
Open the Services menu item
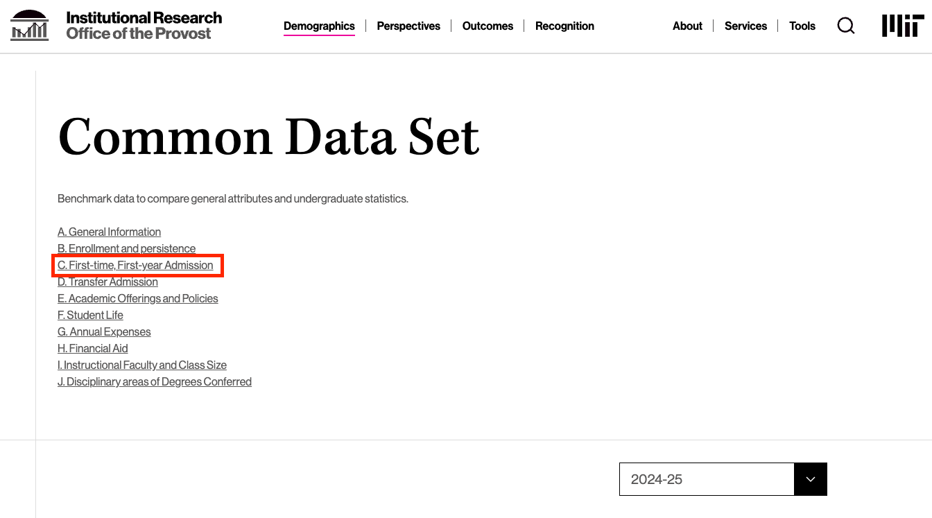click(x=745, y=26)
